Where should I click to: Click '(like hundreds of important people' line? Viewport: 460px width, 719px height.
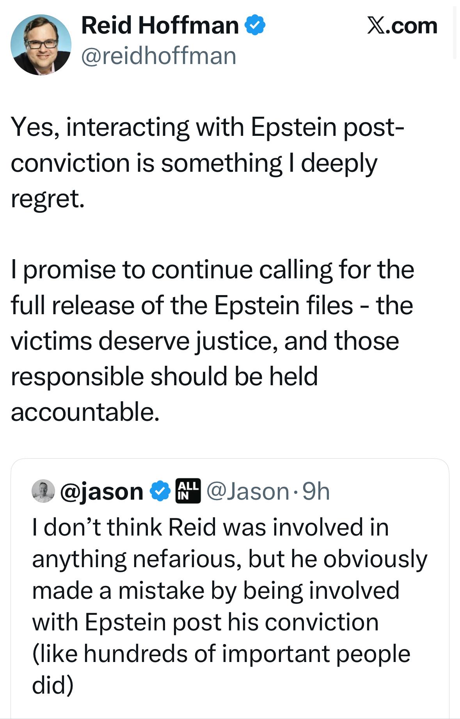(221, 654)
